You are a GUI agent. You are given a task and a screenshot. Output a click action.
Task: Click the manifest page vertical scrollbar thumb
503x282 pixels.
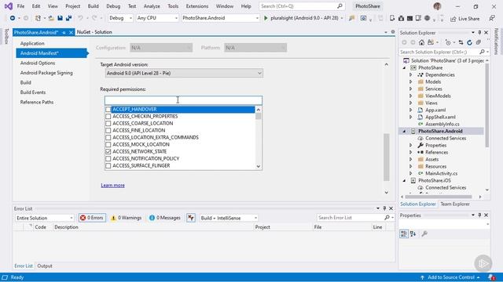(386, 157)
